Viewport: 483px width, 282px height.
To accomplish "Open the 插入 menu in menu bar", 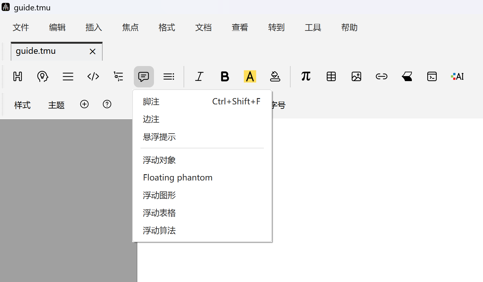I will point(94,28).
